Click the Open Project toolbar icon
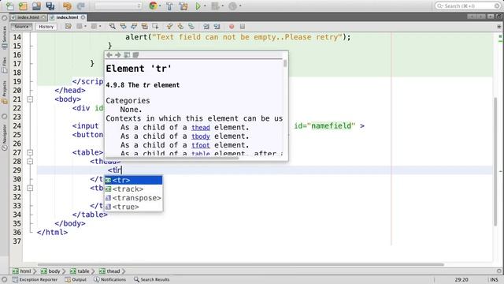The width and height of the screenshot is (504, 284). [x=37, y=6]
